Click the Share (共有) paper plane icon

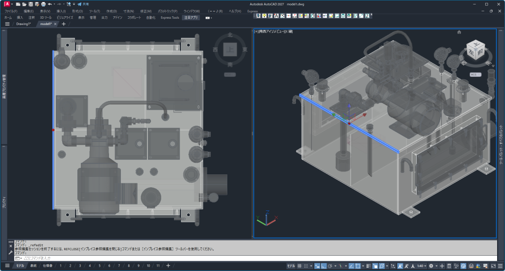pyautogui.click(x=79, y=4)
